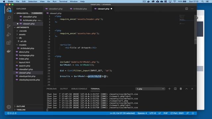
Task: Open the Go menu
Action: [x=49, y=1]
